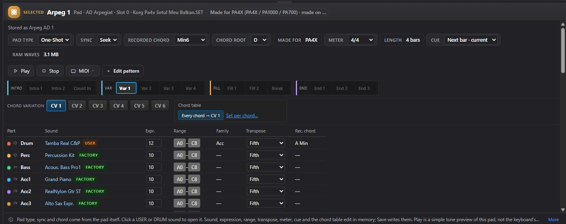Click the LENGTH 4 bars readout

tap(402, 40)
